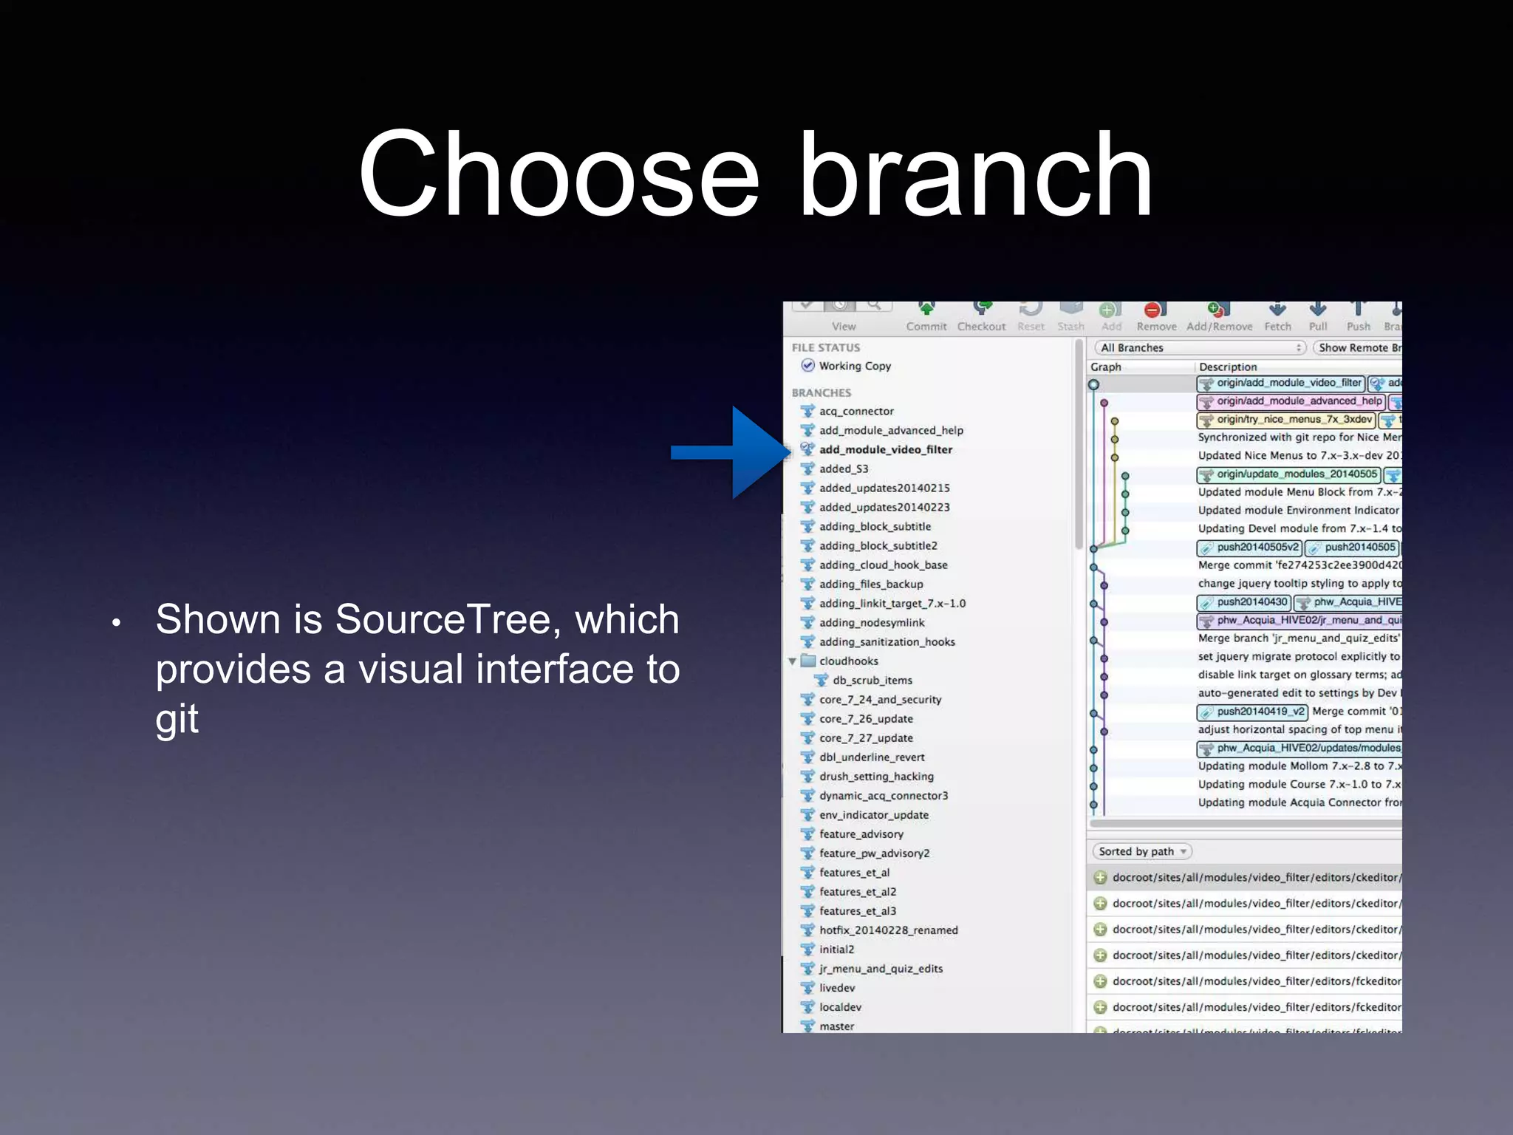
Task: Open the Sorted by path dropdown
Action: 1142,851
